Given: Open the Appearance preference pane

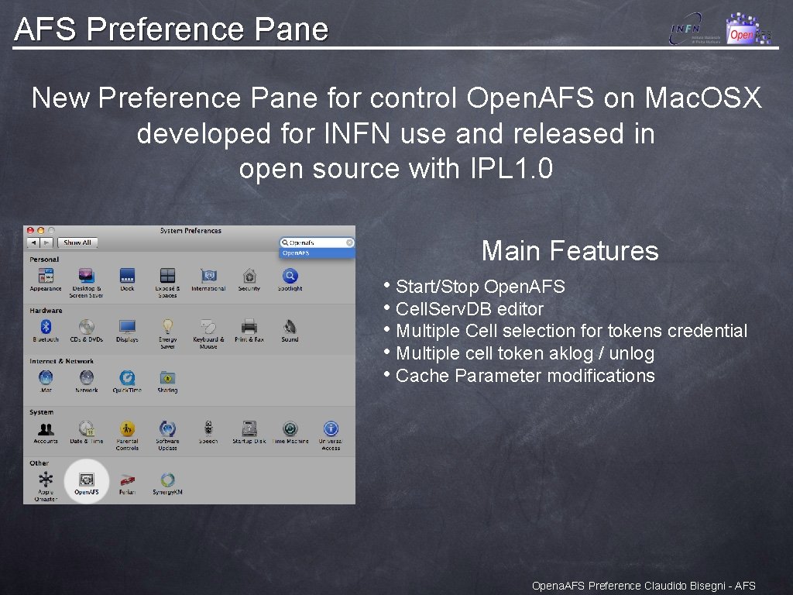Looking at the screenshot, I should click(46, 280).
